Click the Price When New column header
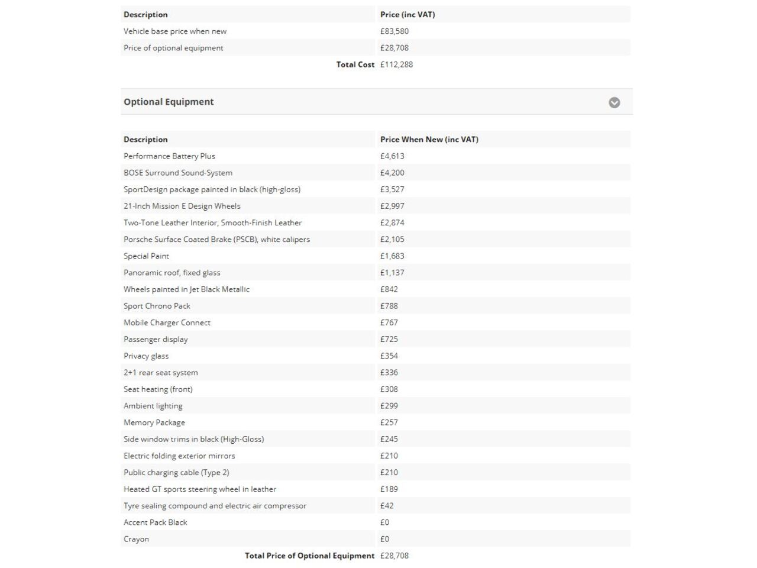757x568 pixels. click(x=429, y=140)
